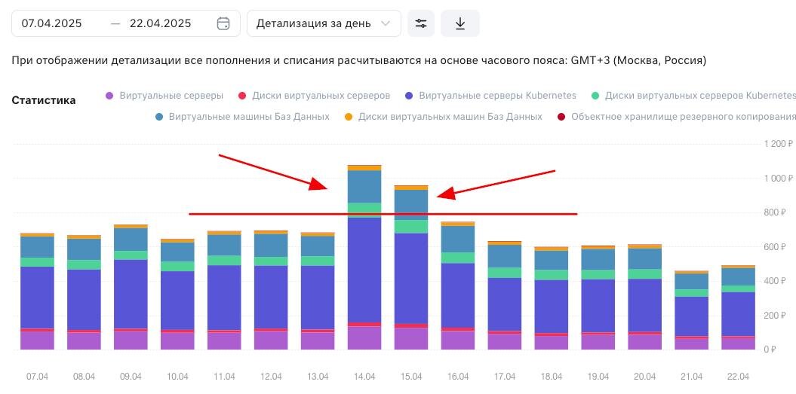This screenshot has width=796, height=394.
Task: Select the 11.04 bar in chart
Action: (224, 290)
